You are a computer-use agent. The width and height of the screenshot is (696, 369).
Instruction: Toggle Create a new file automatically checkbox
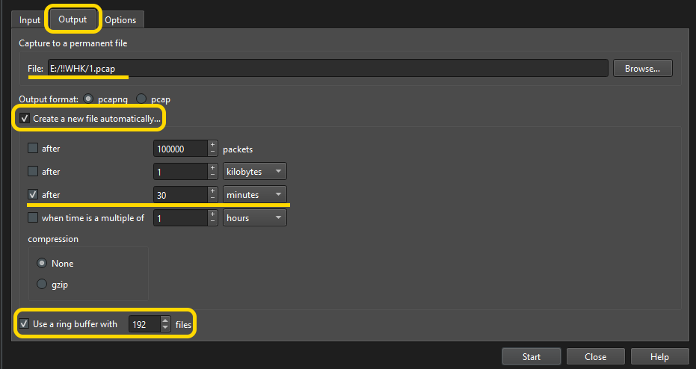coord(25,119)
